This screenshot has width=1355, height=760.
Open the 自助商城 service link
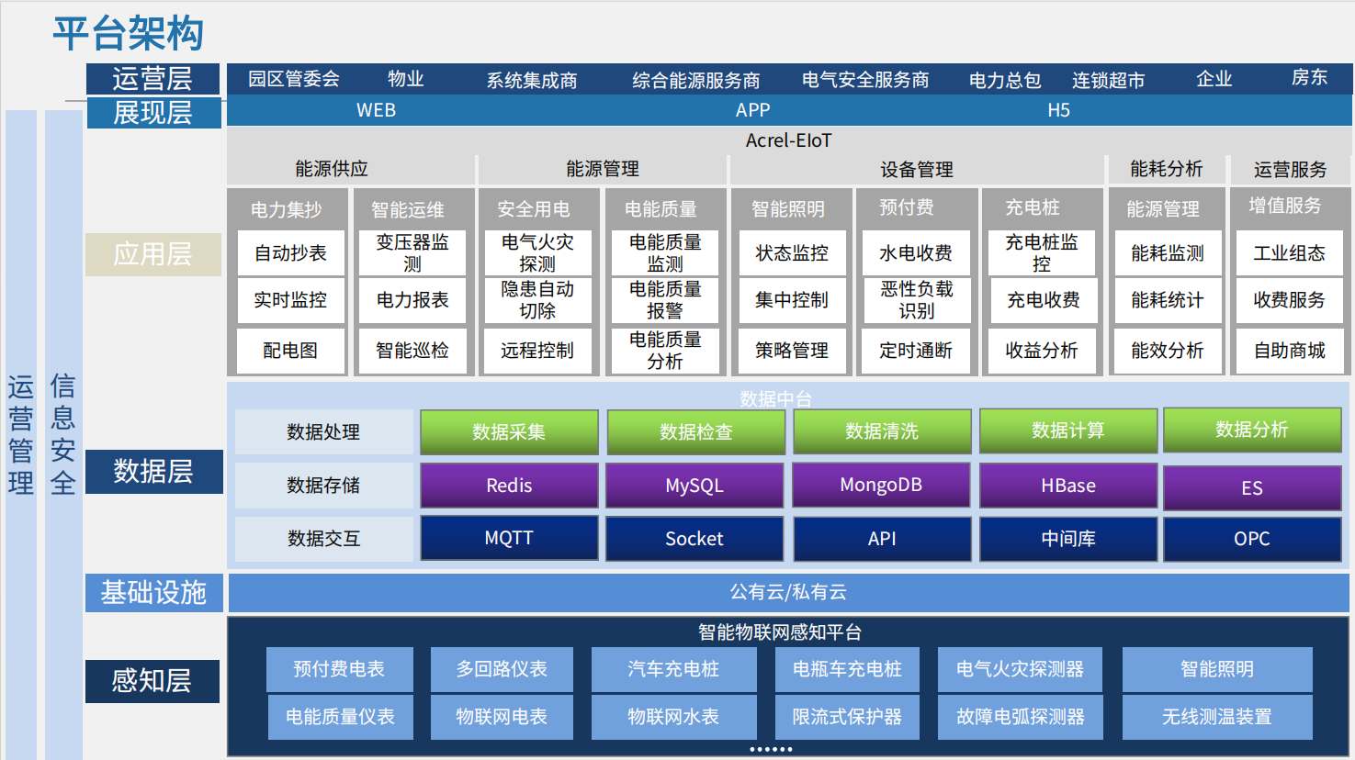click(x=1289, y=351)
